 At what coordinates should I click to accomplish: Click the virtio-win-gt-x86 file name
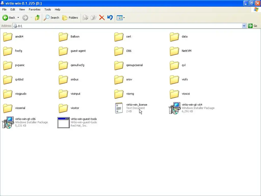[x=25, y=119]
